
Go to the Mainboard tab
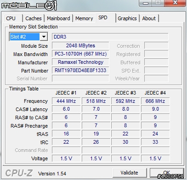(x=58, y=18)
